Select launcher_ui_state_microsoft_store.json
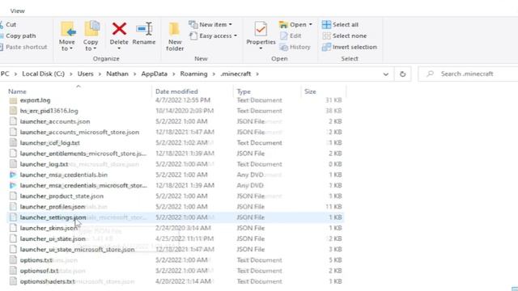Image resolution: width=518 pixels, height=291 pixels. (77, 249)
